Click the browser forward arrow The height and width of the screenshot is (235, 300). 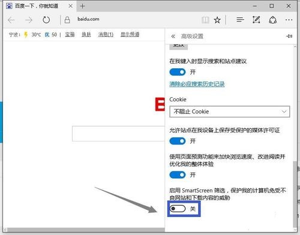pos(29,20)
